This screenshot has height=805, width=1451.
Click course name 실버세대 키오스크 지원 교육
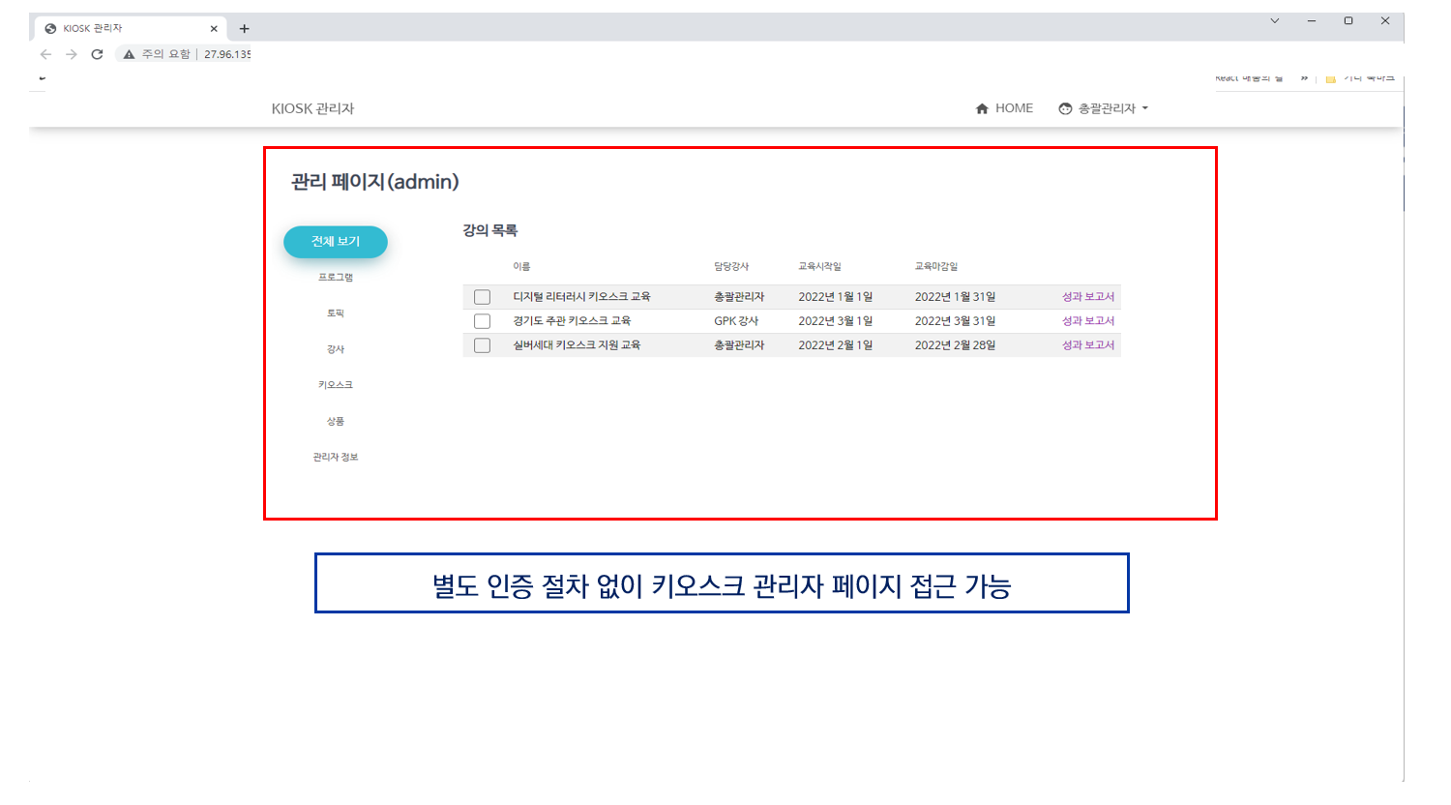(577, 345)
